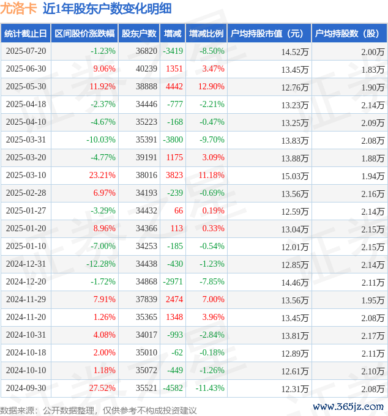Viewport: 388px width, 416px height.
Task: Click the shareholder count 38888
Action: tap(146, 86)
